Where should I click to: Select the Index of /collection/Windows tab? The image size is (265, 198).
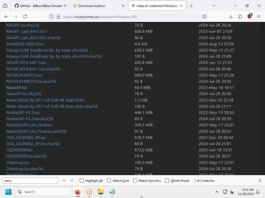tap(157, 6)
